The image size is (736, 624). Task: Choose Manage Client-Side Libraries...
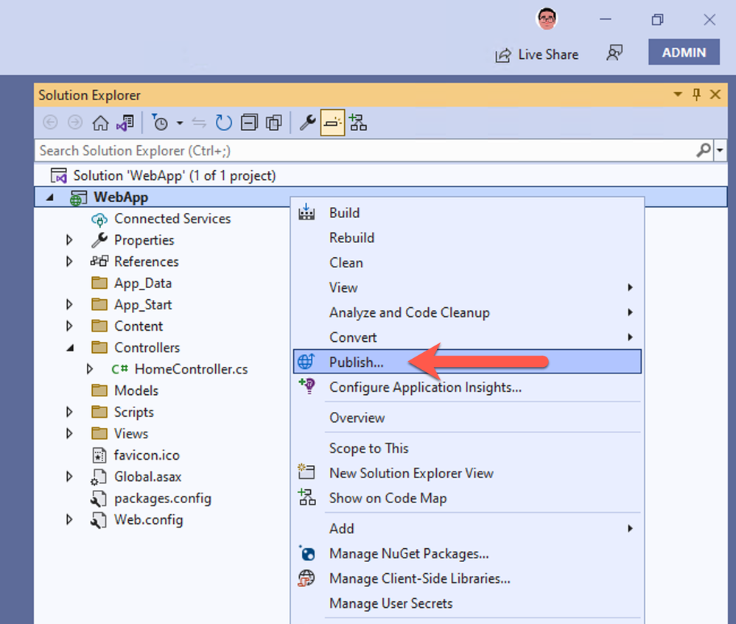(x=467, y=578)
